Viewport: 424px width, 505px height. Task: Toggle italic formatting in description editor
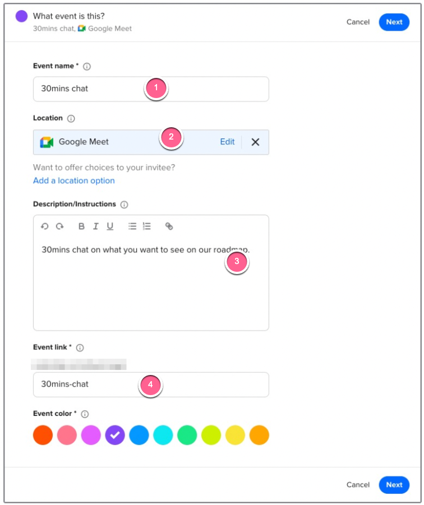click(96, 226)
